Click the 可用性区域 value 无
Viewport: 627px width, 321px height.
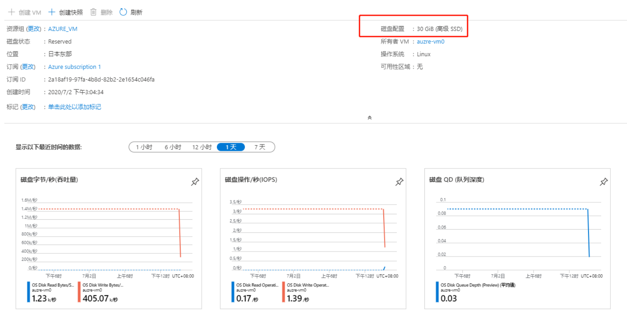tap(420, 67)
